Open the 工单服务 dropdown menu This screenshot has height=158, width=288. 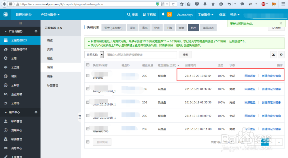coord(206,14)
